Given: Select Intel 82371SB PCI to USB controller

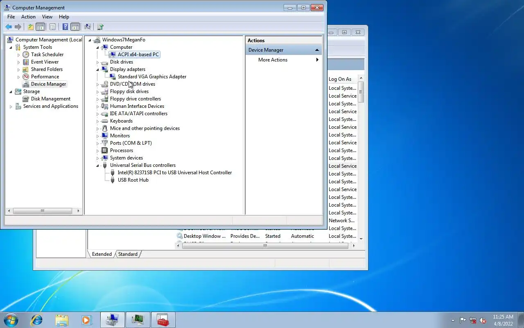Looking at the screenshot, I should pos(175,173).
